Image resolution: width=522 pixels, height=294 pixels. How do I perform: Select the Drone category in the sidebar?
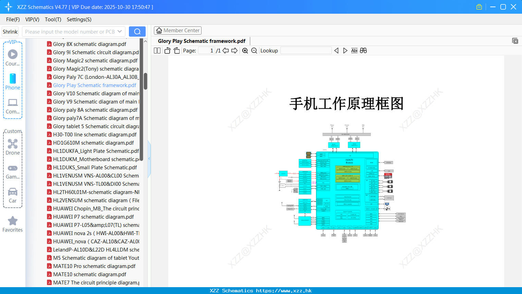click(13, 147)
